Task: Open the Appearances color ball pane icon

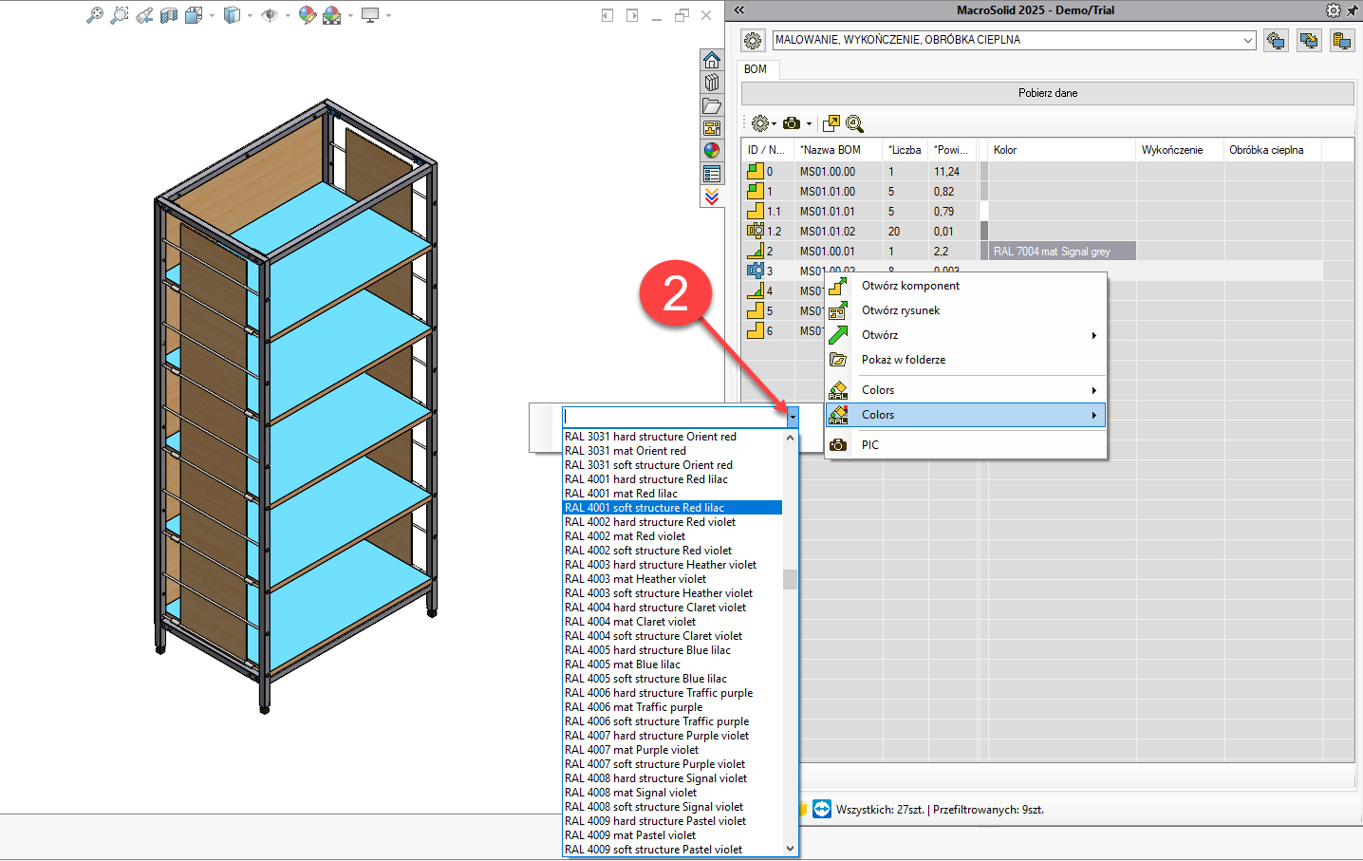Action: [x=712, y=151]
